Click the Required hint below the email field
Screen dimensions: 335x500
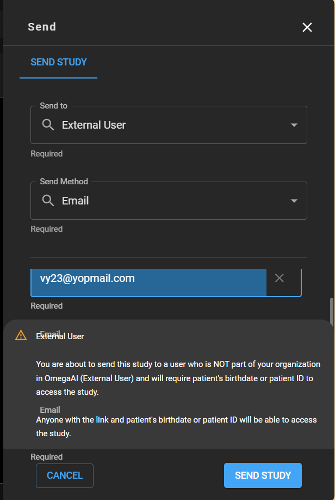(x=47, y=306)
